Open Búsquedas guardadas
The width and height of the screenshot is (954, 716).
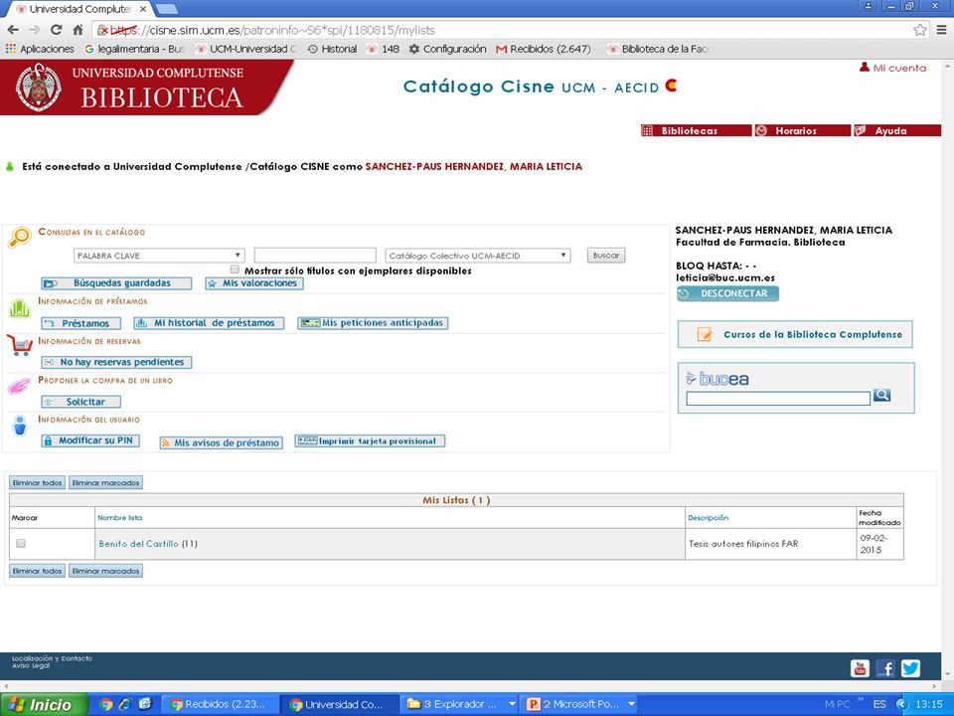point(116,283)
